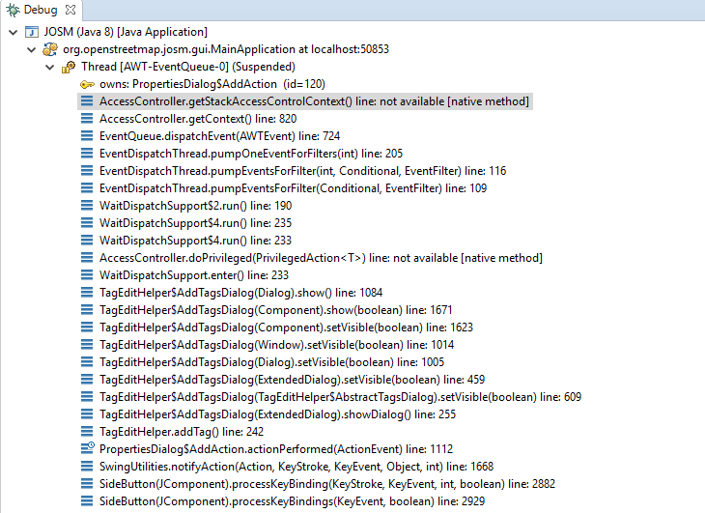This screenshot has width=705, height=513.
Task: Click stack frame icon of WaitDispatchSupport$4.run() line 235
Action: 87,223
